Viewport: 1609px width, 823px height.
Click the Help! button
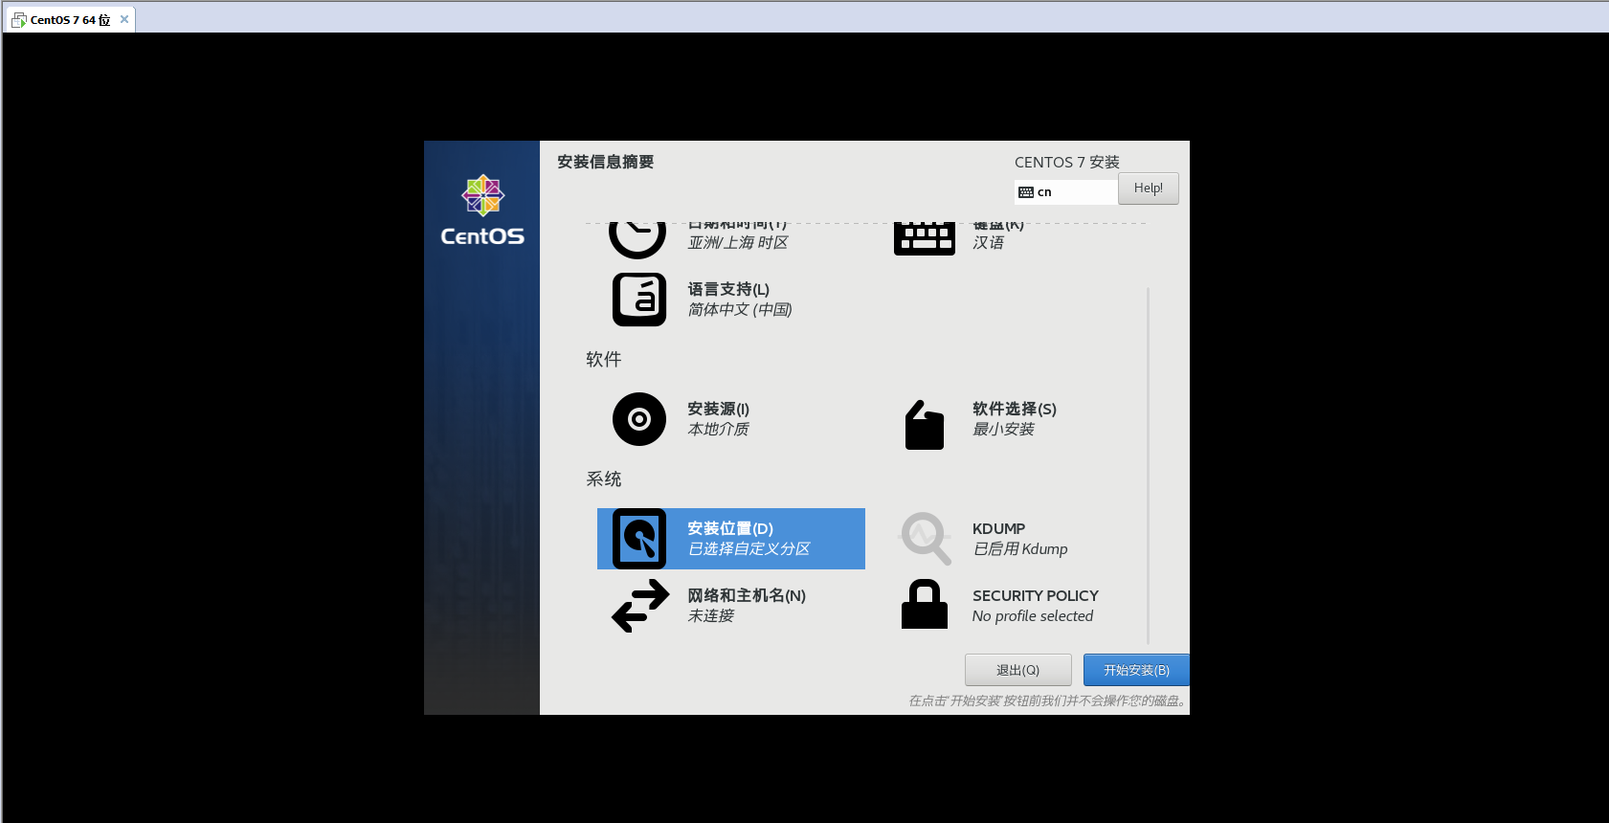point(1149,189)
